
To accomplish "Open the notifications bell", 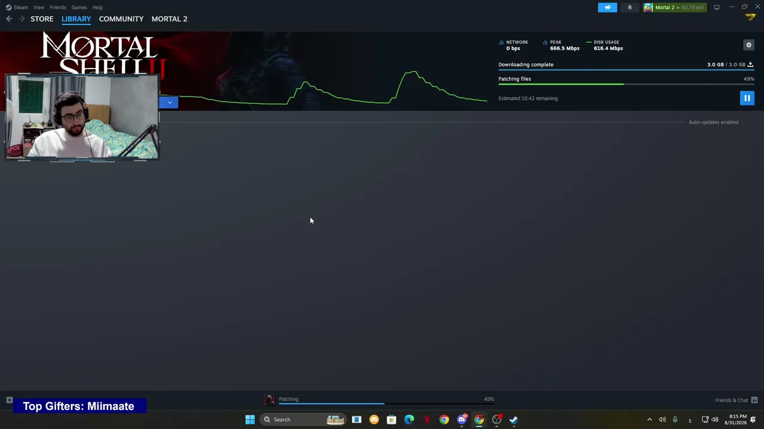I will coord(630,7).
